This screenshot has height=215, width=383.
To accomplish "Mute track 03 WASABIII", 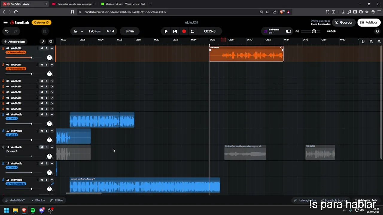I will pyautogui.click(x=42, y=81).
